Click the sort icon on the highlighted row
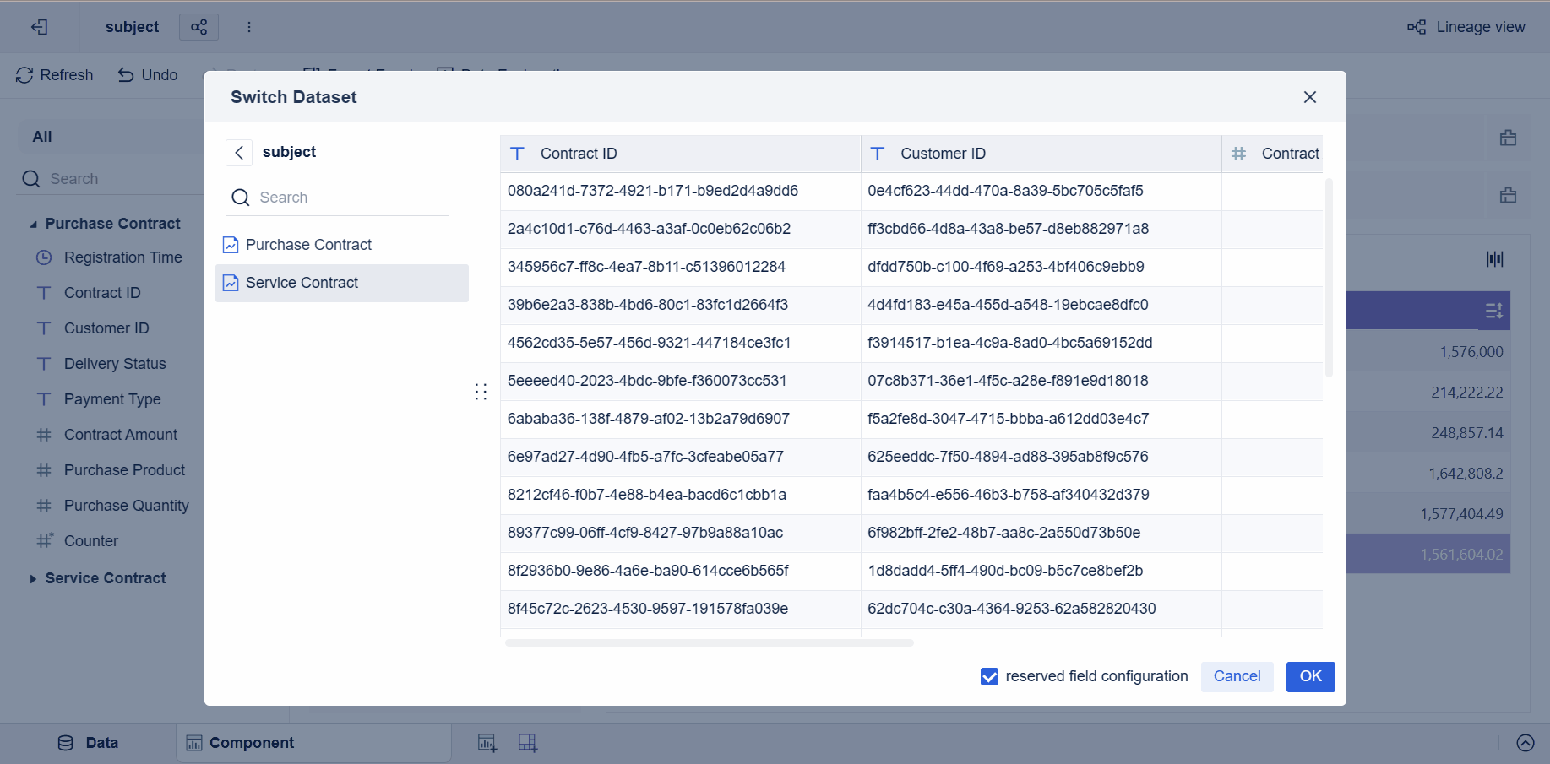The height and width of the screenshot is (764, 1550). pos(1494,310)
